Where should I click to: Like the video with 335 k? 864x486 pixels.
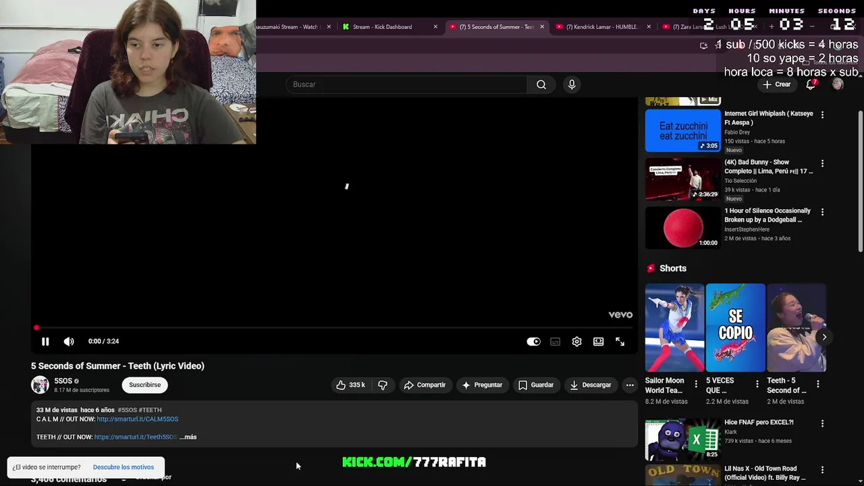350,385
